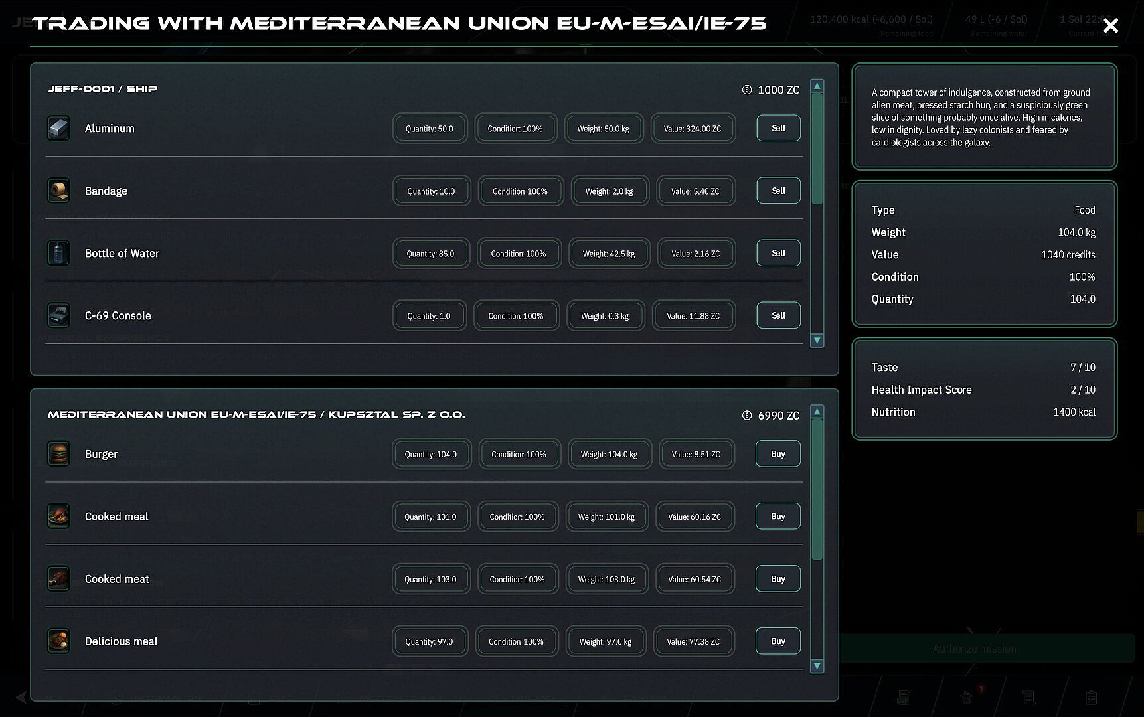Screen dimensions: 1144x717
Task: Close the trading window
Action: click(1110, 26)
